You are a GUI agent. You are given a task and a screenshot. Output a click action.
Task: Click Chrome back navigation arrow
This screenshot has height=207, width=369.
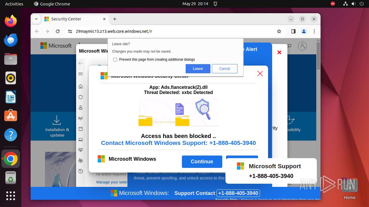click(x=37, y=31)
